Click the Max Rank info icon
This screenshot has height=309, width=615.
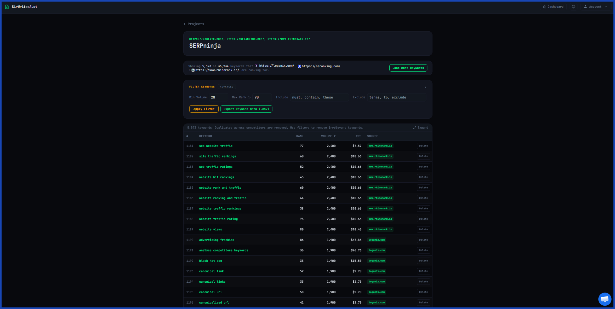tap(249, 97)
